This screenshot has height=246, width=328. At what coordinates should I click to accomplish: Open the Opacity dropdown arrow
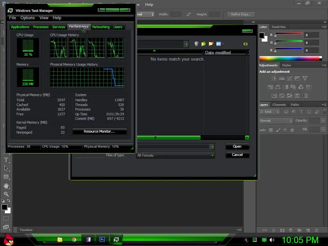(x=323, y=121)
